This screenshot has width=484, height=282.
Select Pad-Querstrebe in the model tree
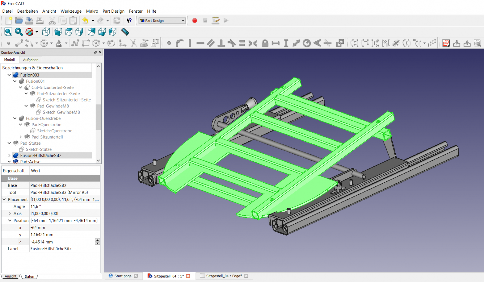click(46, 125)
